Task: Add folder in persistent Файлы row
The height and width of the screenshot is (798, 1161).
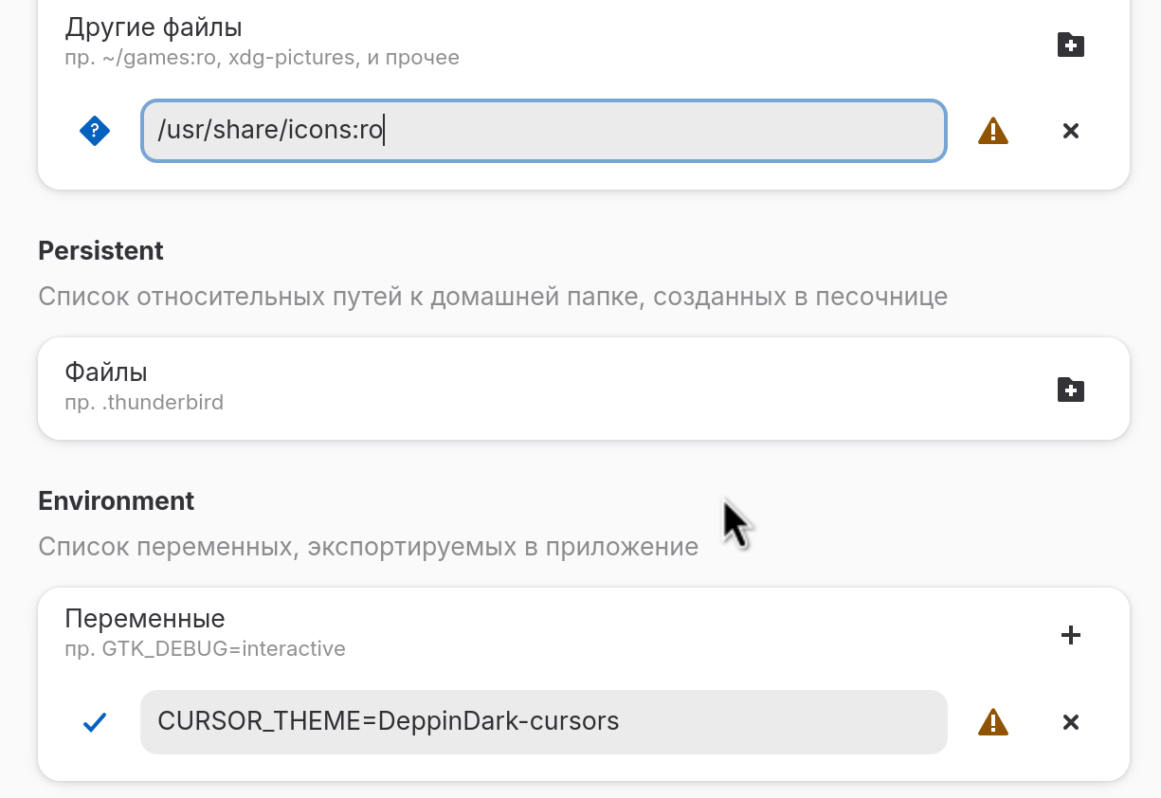Action: (x=1070, y=390)
